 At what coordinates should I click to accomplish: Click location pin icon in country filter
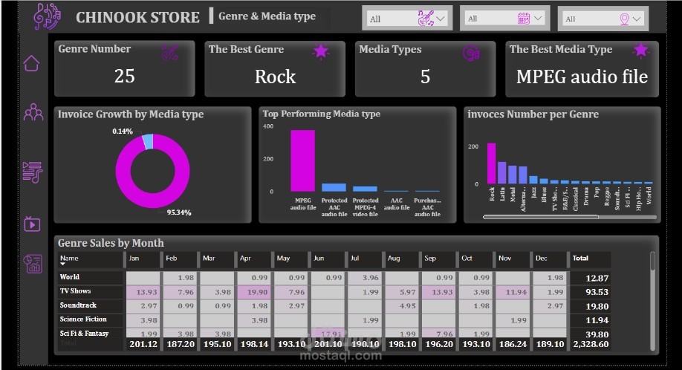(x=625, y=19)
